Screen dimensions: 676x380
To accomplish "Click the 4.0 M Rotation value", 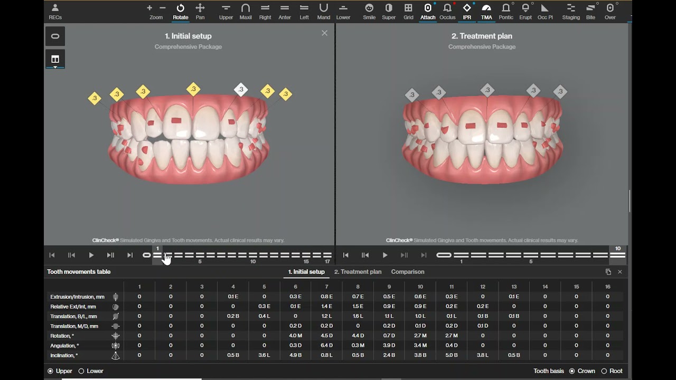I will coord(295,336).
